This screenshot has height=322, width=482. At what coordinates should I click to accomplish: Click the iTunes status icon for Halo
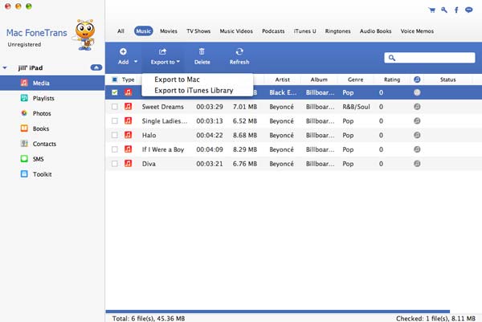417,135
